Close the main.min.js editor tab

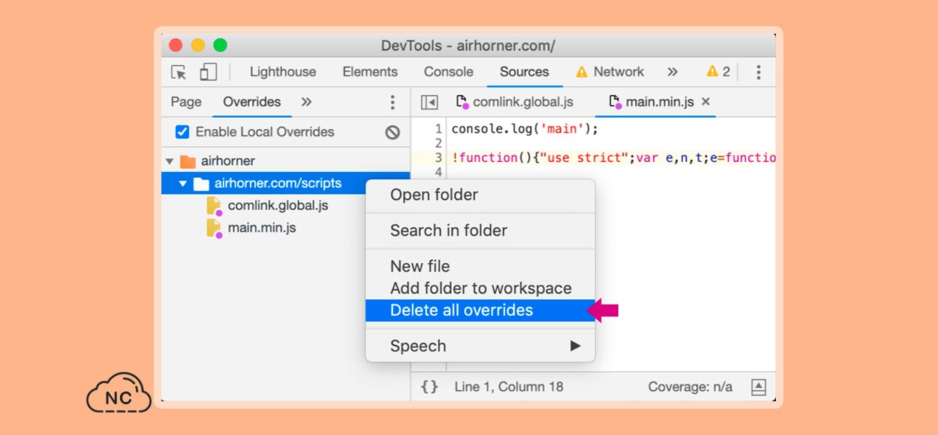pos(705,102)
